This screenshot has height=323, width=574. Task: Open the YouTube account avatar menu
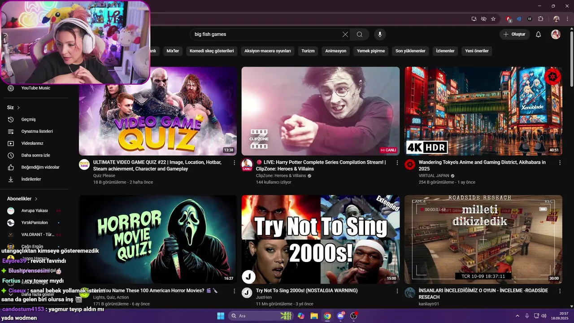tap(556, 35)
